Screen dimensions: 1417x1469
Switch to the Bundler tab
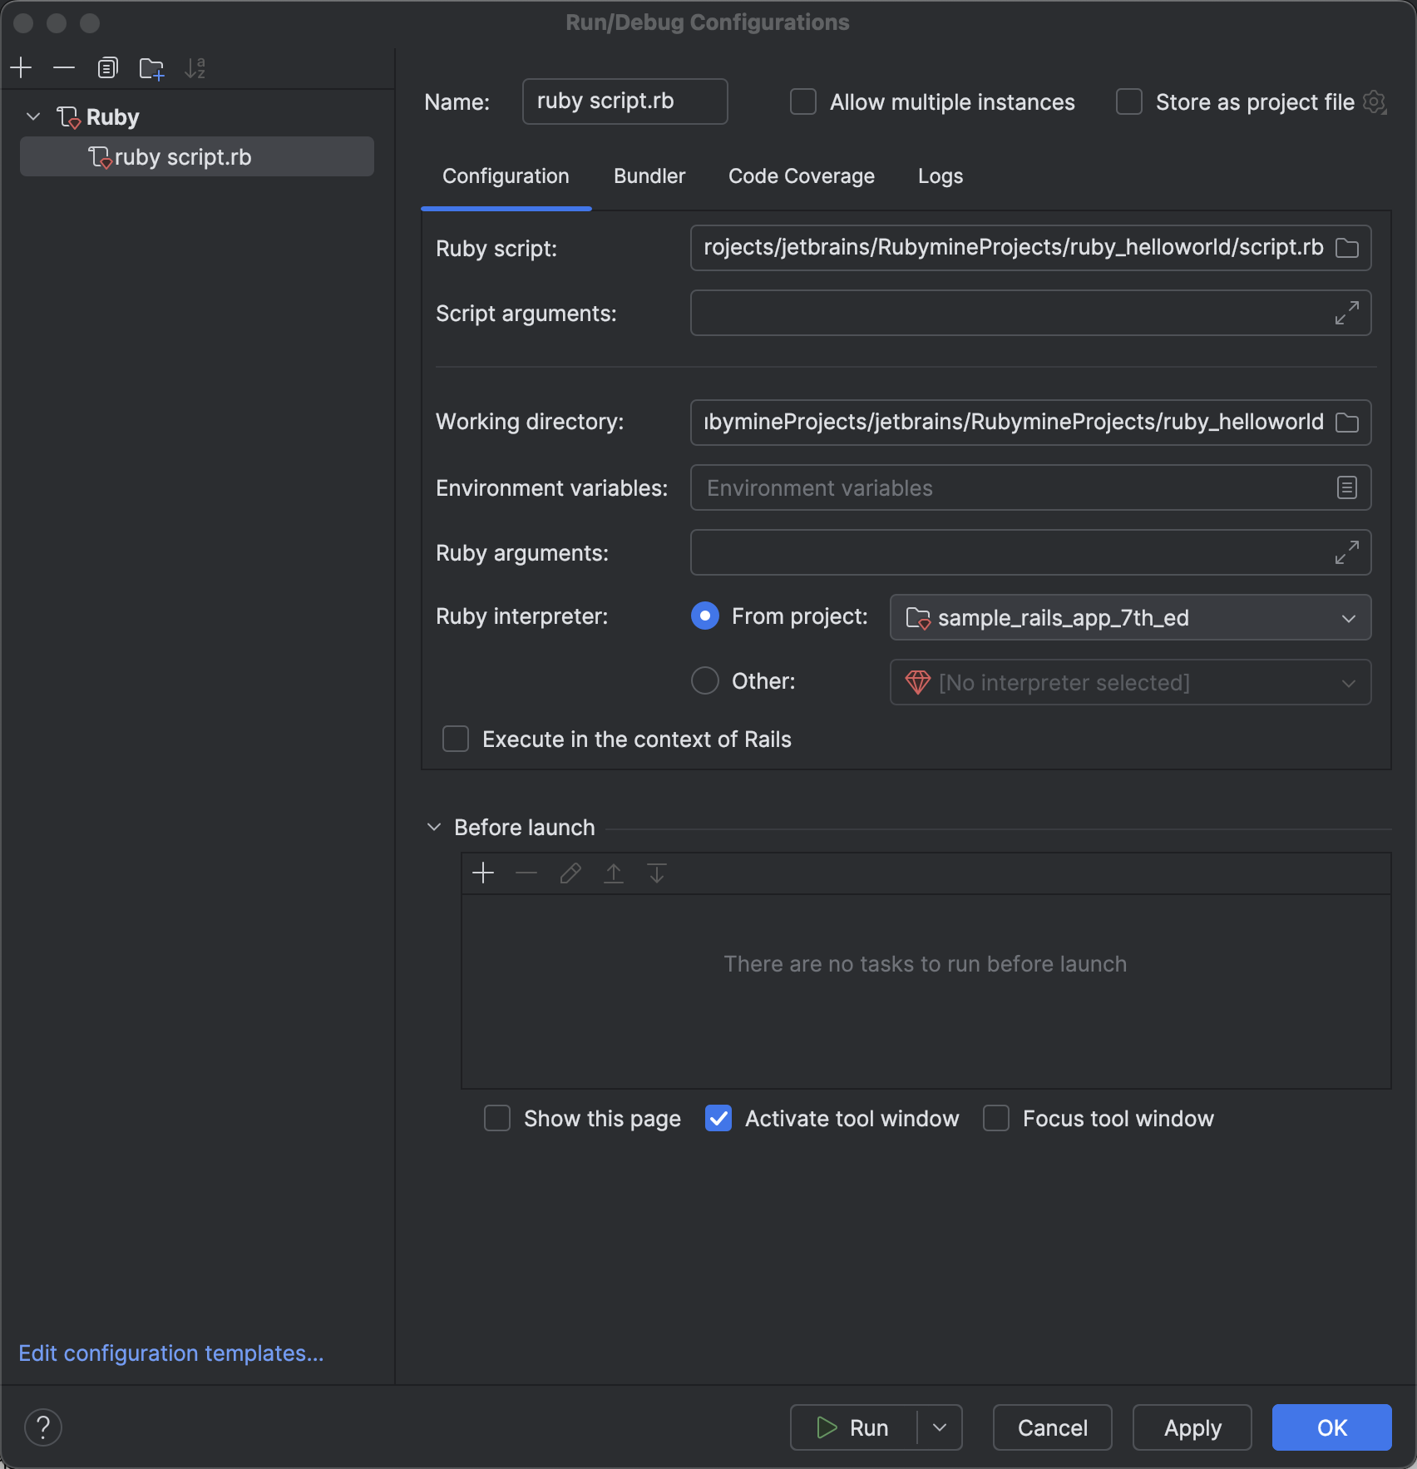649,176
